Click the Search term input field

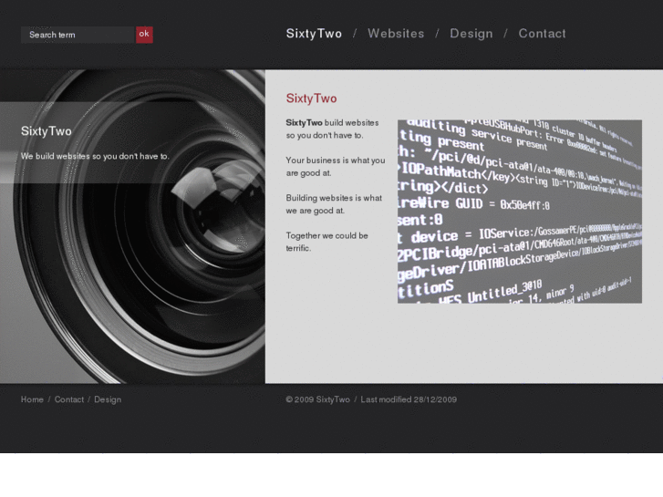pos(78,35)
